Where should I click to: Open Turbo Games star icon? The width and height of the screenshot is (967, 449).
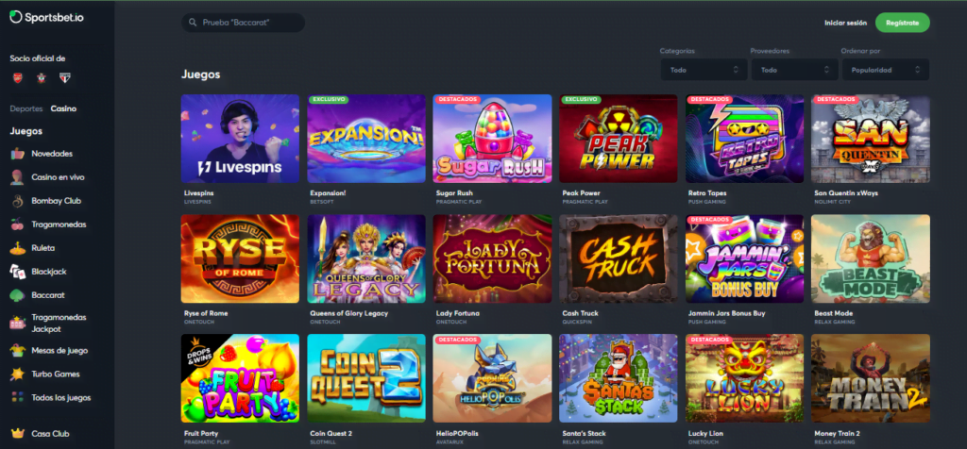pos(17,374)
